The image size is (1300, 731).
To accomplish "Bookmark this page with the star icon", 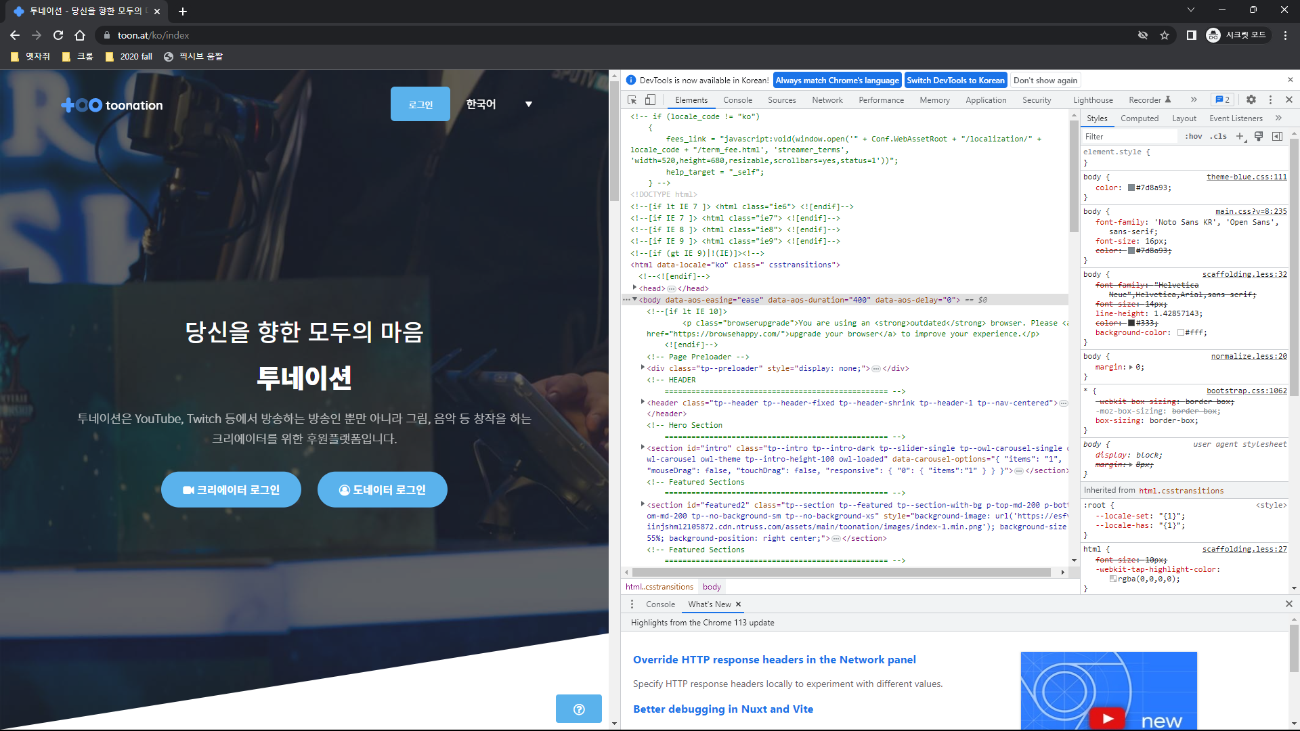I will tap(1165, 35).
